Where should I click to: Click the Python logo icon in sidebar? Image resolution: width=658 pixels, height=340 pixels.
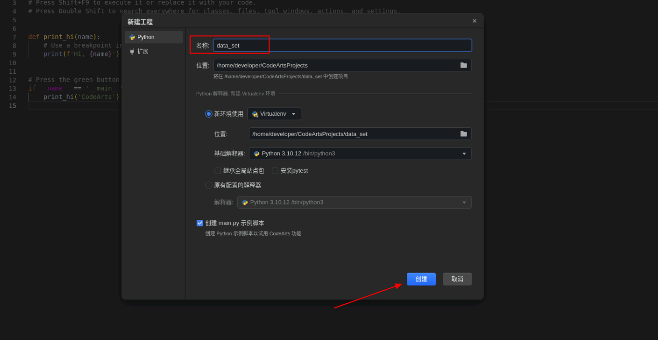(132, 37)
